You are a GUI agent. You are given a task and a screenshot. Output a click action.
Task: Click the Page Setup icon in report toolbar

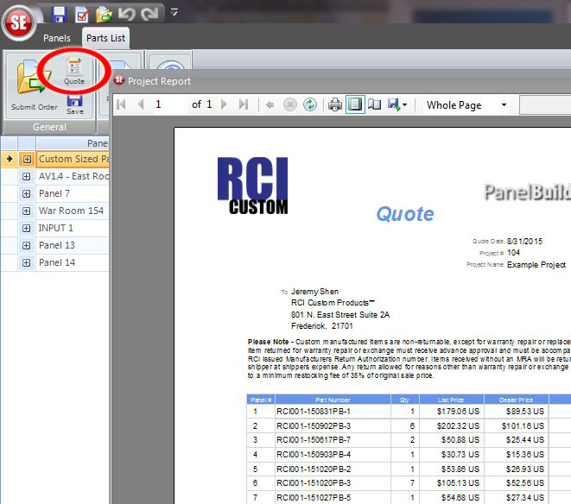374,104
